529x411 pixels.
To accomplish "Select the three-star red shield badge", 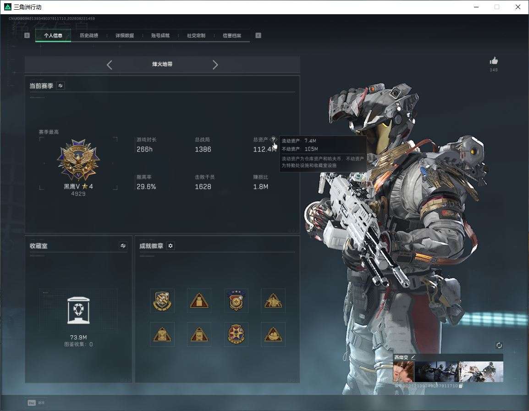I will point(236,300).
